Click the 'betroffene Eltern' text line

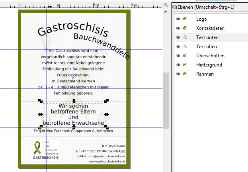tap(73, 111)
